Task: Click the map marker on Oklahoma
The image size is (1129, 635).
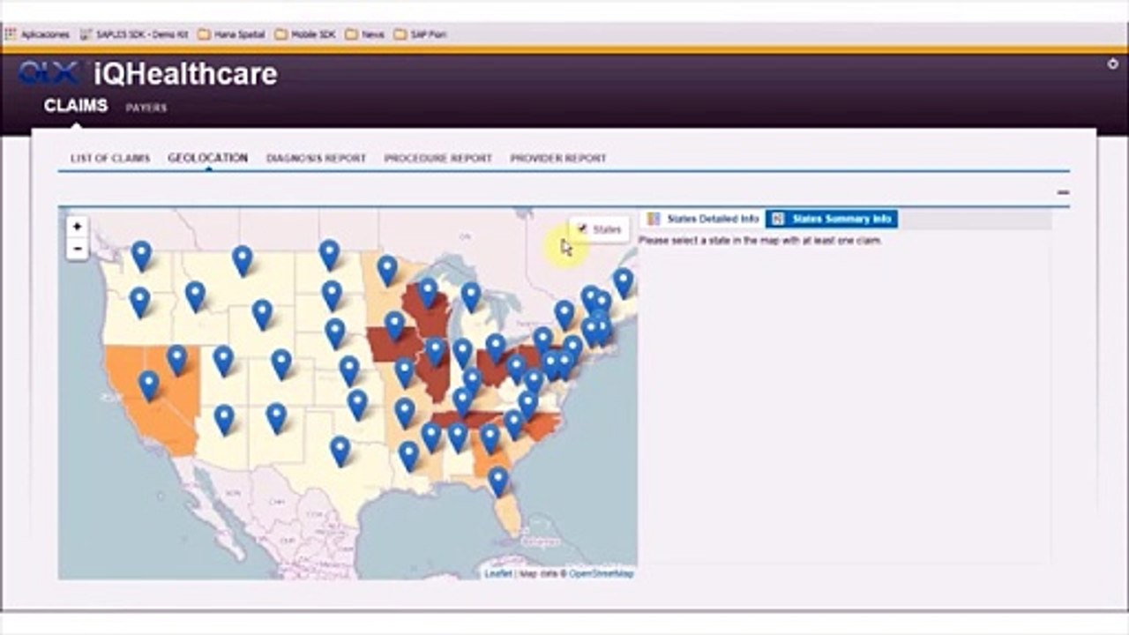Action: [x=357, y=405]
